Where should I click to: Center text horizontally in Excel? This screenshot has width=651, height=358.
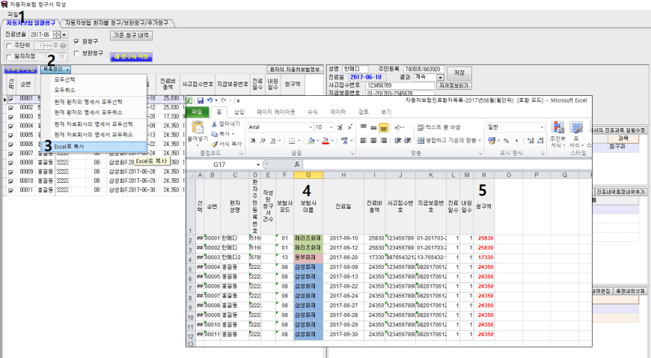click(x=373, y=141)
